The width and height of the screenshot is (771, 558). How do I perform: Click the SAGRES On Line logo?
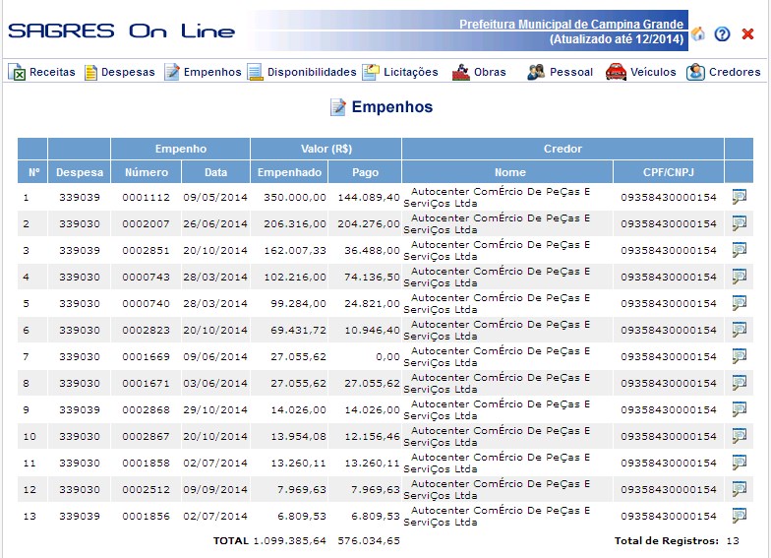[121, 31]
